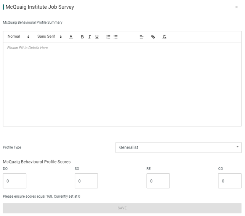Click the 'McQuaig Behavioural Profile Scores' heading
Screen dimensions: 245x216
[37, 162]
